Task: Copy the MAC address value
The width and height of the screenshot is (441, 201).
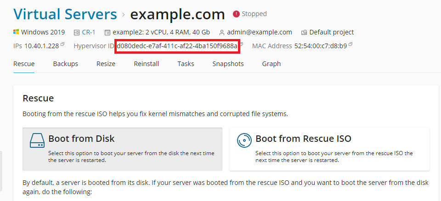Action: [351, 45]
